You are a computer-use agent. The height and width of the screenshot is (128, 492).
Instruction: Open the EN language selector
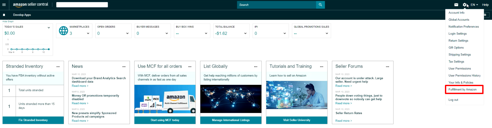[474, 5]
